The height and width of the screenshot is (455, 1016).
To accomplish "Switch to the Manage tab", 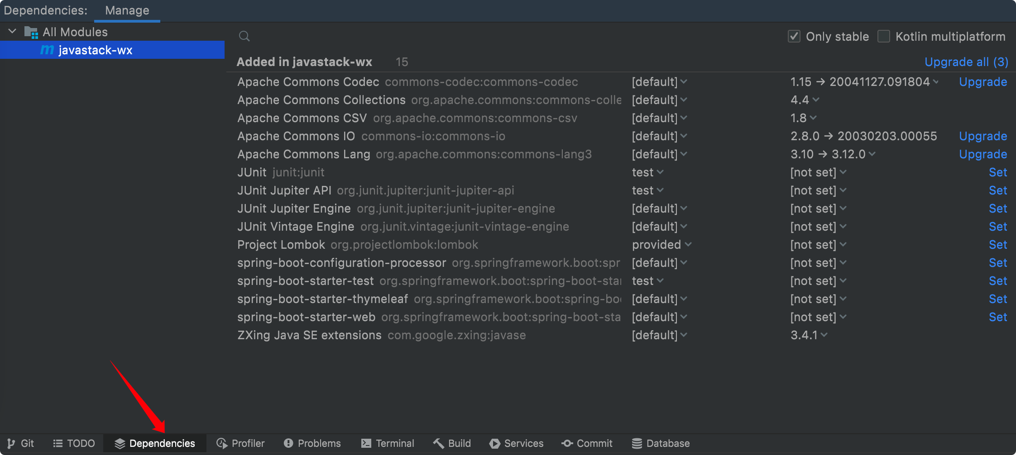I will [x=127, y=10].
